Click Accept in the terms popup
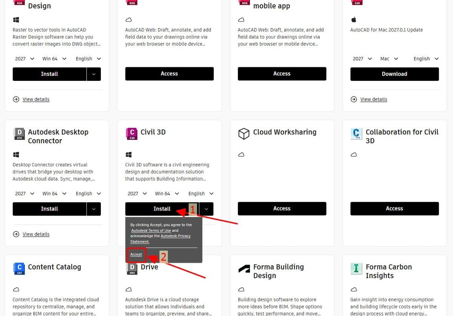Image resolution: width=453 pixels, height=316 pixels. (136, 254)
